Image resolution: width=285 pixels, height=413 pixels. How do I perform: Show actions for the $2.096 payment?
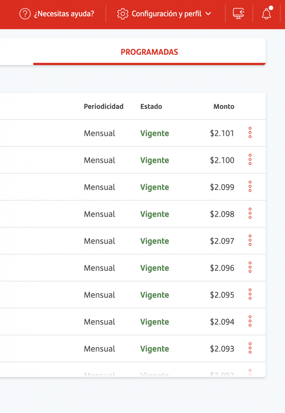click(x=250, y=267)
